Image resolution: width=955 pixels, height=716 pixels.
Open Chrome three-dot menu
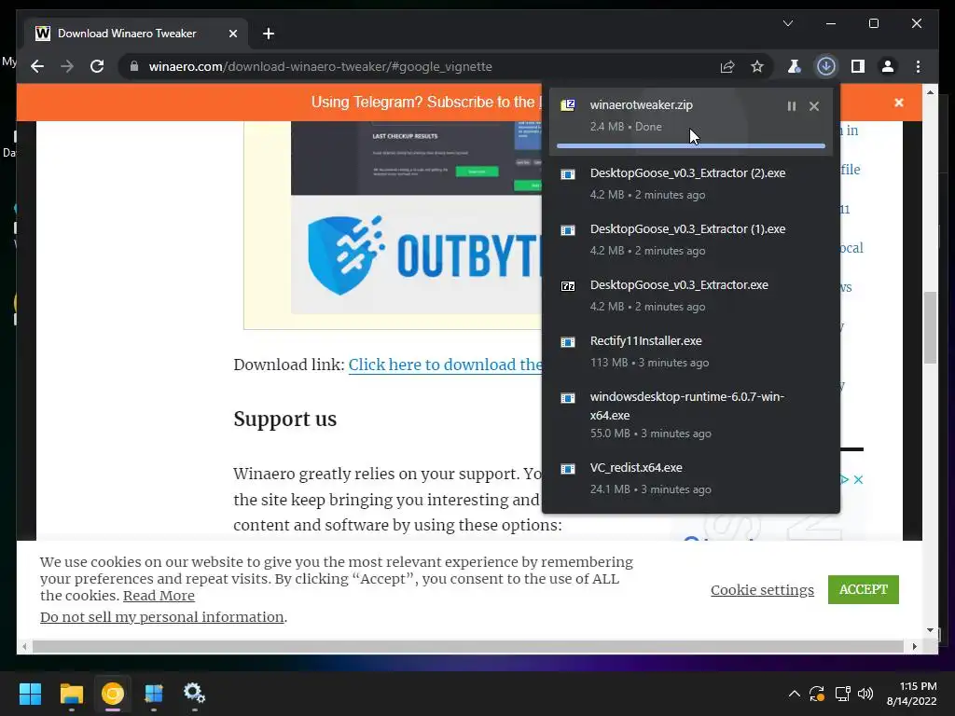pos(919,66)
